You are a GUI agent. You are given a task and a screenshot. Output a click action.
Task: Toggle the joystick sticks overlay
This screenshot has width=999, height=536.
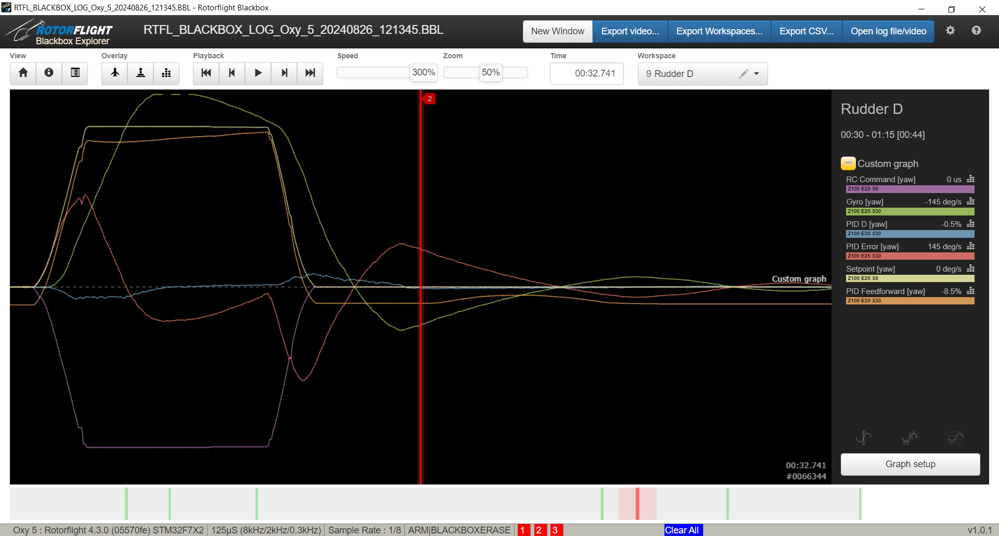point(140,73)
